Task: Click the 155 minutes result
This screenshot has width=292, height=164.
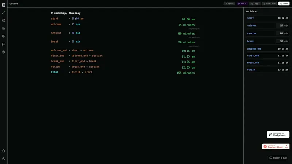Action: coord(186,73)
